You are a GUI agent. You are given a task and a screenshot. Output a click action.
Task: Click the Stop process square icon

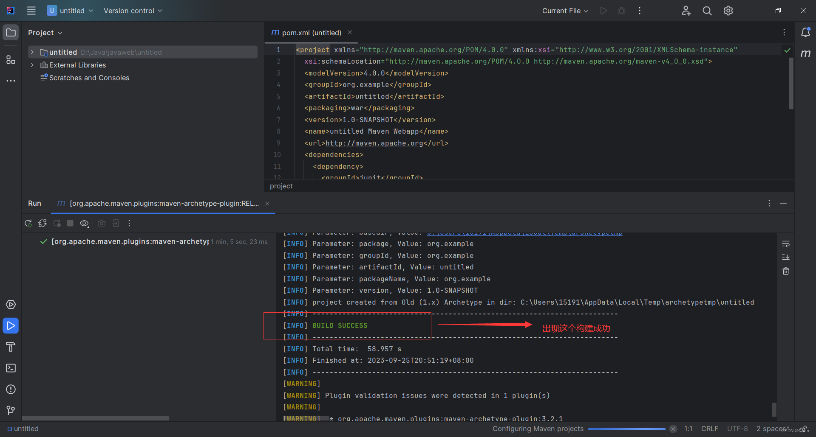70,223
